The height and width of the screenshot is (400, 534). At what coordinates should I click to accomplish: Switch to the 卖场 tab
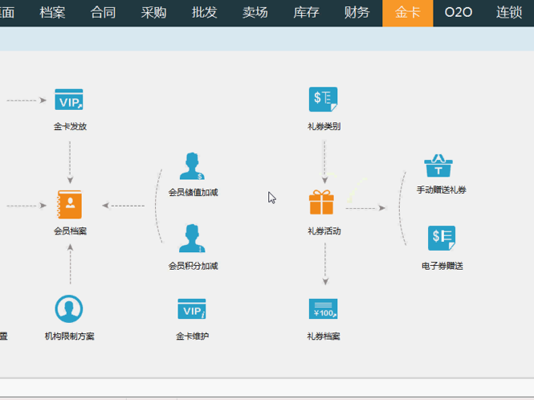click(x=255, y=13)
